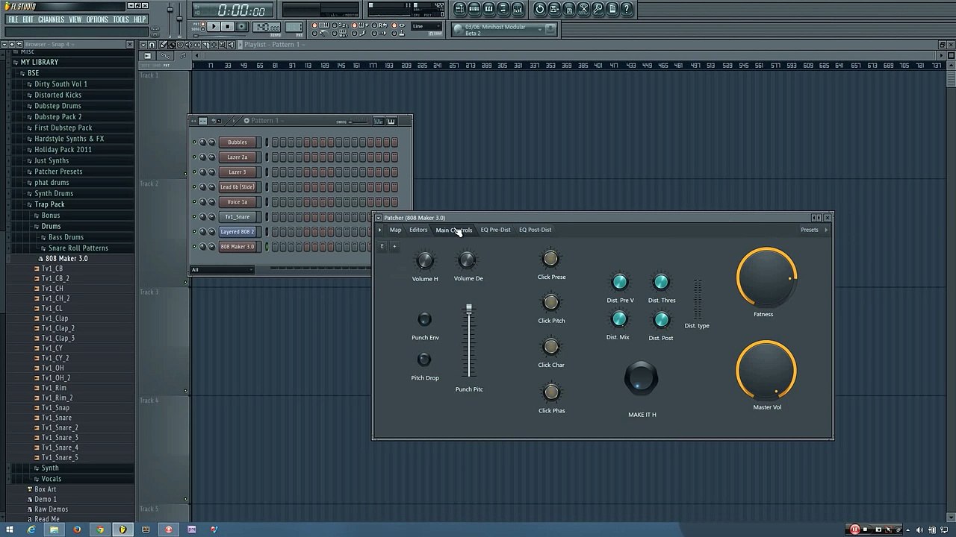Click the volume speaker icon in system tray
This screenshot has width=956, height=537.
pos(919,530)
